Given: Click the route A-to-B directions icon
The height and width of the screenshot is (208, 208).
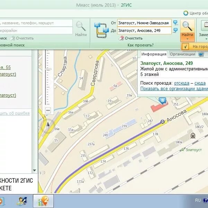Looking at the screenshot, I should 102,31.
